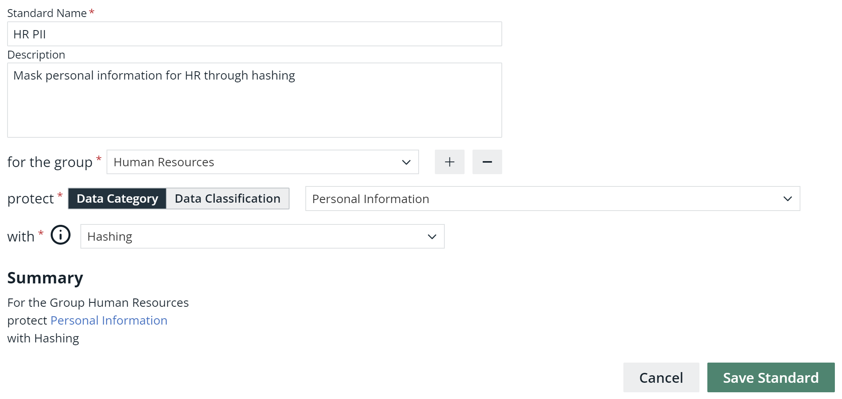Open the Human Resources group chevron

(x=406, y=162)
